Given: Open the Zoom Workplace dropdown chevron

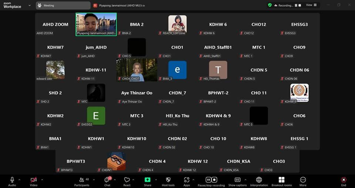Looking at the screenshot, I should (x=30, y=6).
